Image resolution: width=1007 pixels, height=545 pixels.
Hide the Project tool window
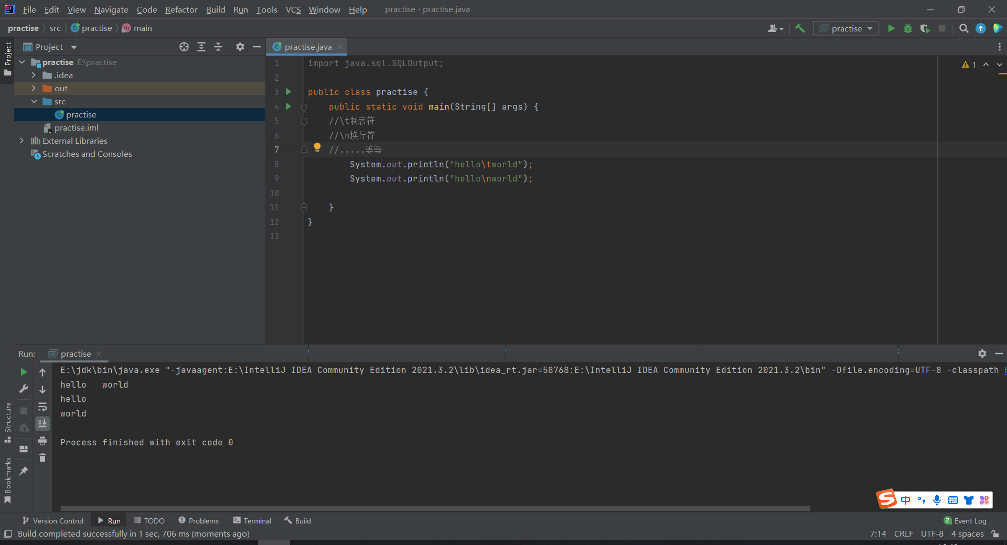click(x=257, y=47)
